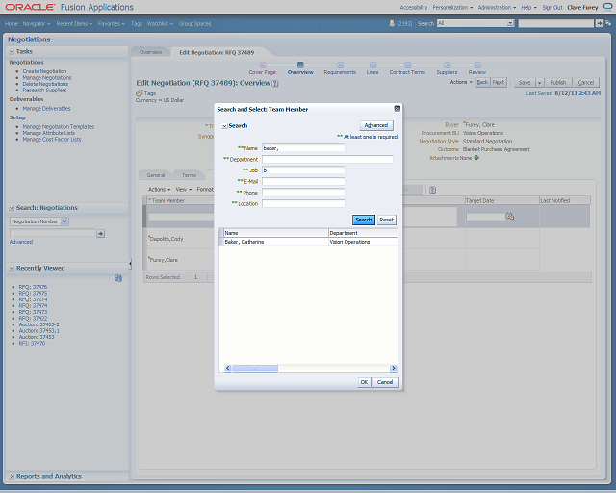Image resolution: width=616 pixels, height=493 pixels.
Task: Open the Favorites menu
Action: [x=112, y=23]
